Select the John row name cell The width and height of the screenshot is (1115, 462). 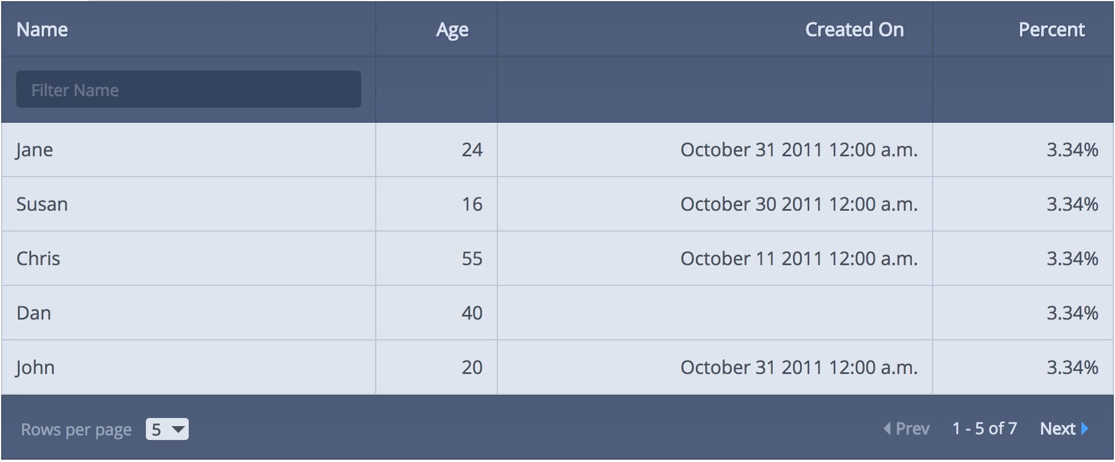click(189, 368)
